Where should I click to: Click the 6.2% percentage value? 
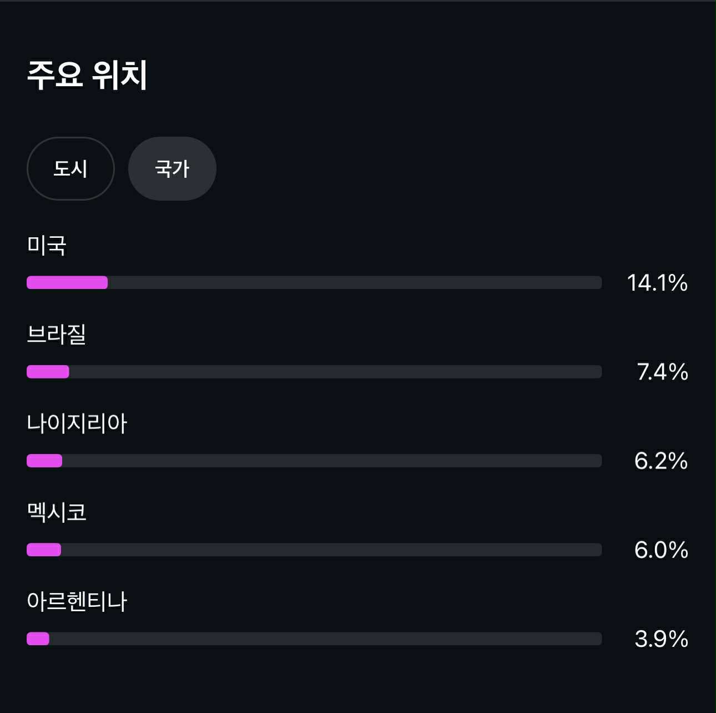tap(661, 461)
